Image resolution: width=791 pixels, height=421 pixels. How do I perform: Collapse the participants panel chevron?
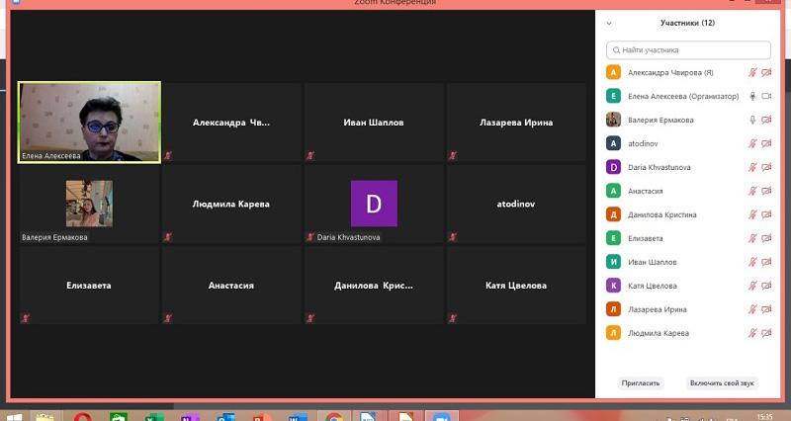coord(609,22)
